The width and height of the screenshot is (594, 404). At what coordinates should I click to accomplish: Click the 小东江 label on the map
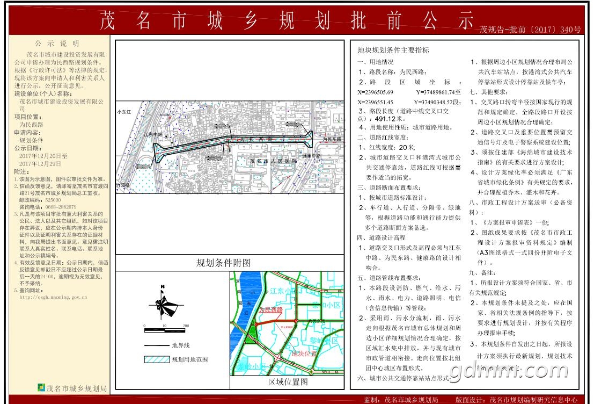pos(124,112)
